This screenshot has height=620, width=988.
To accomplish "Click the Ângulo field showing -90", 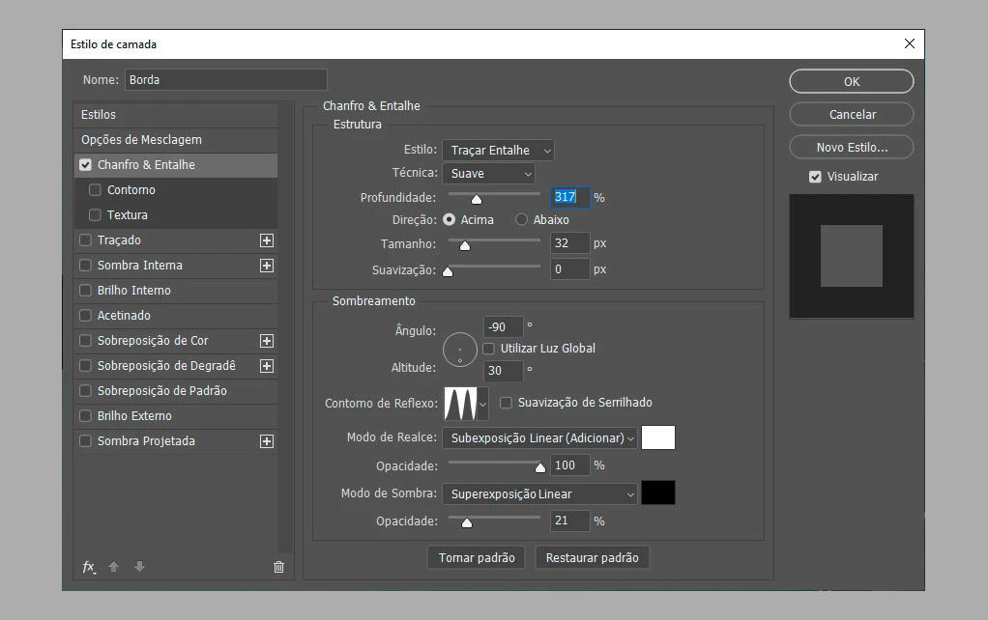I will point(503,327).
